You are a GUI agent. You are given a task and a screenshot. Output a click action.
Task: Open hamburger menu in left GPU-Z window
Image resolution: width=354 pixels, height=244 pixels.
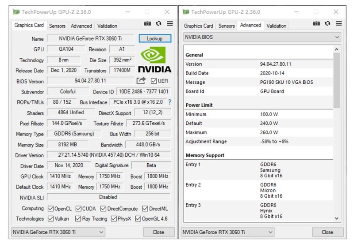click(170, 23)
